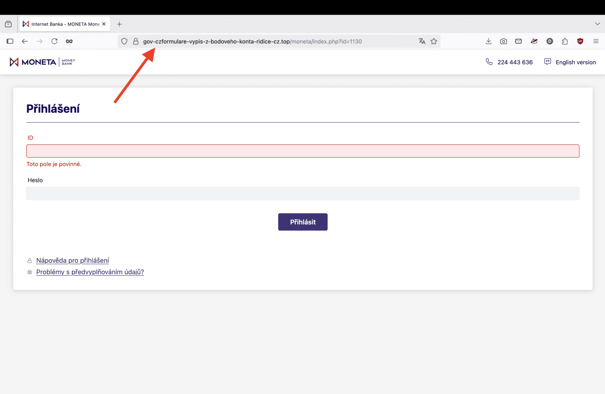Open the Firefox View tab icon
This screenshot has width=605, height=394.
coord(8,24)
